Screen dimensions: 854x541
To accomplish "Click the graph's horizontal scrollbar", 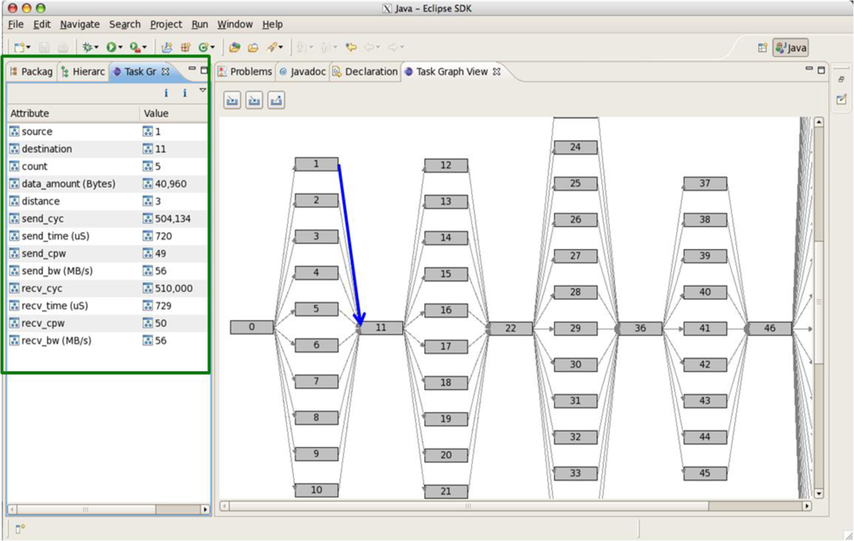I will 466,506.
